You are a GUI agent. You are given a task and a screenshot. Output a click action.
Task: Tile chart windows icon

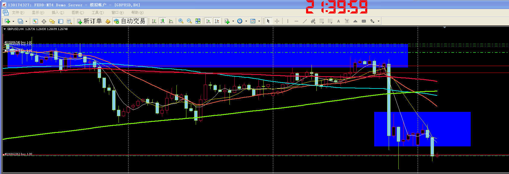click(198, 21)
